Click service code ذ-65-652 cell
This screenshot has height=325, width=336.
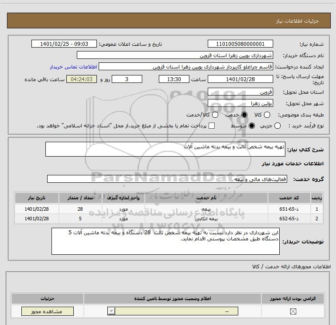[289, 219]
